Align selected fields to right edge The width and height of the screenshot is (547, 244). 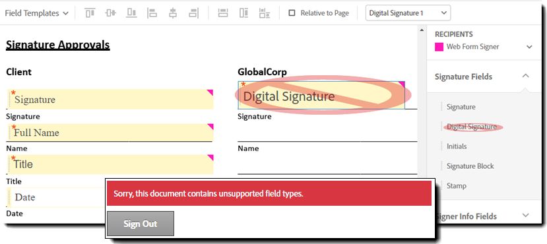tap(193, 13)
